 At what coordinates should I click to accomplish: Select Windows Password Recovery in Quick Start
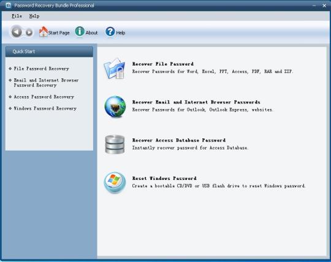click(45, 108)
